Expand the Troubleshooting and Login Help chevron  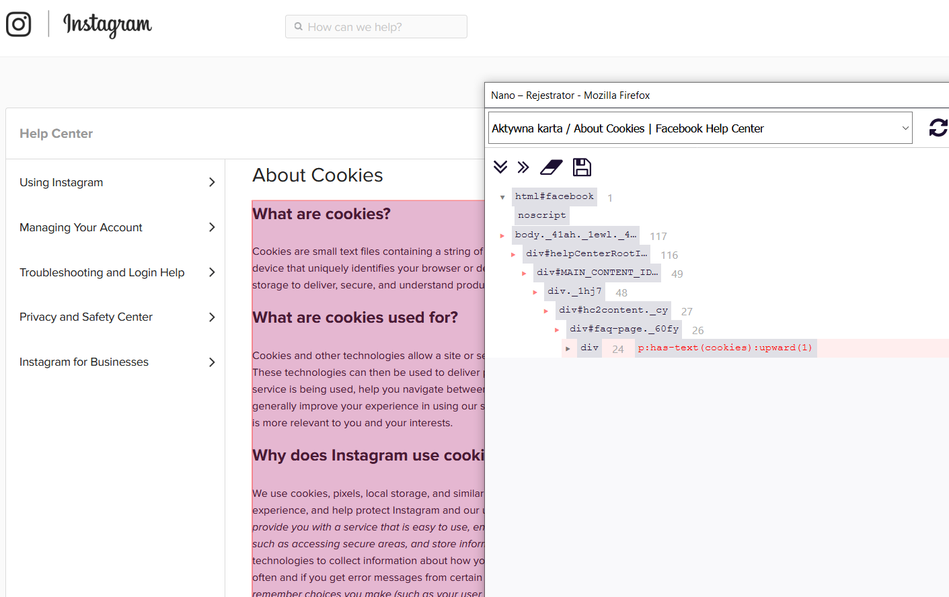pos(212,272)
